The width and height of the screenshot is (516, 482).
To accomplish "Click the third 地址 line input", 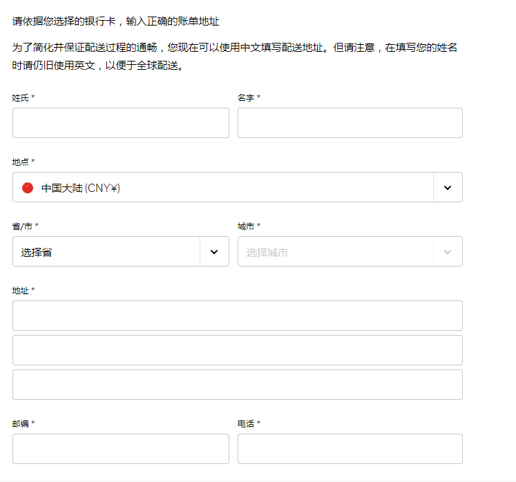I will pos(237,385).
